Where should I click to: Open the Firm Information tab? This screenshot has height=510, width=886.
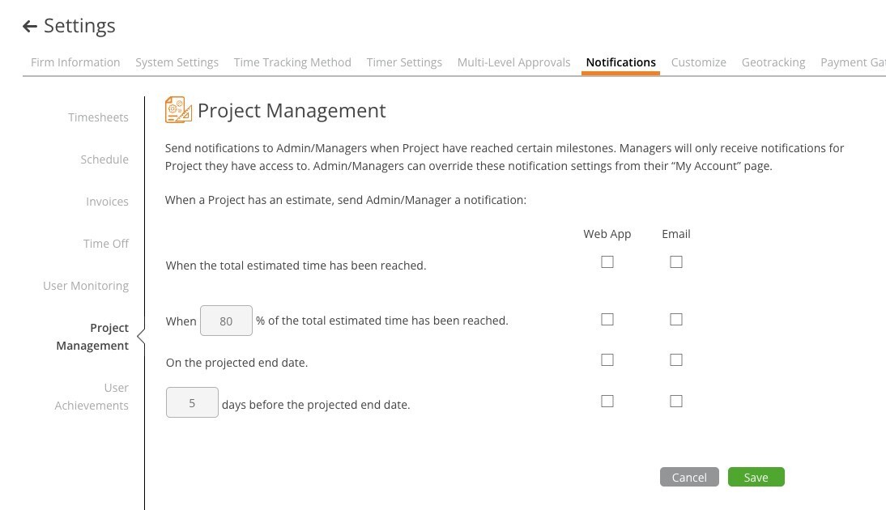click(x=75, y=62)
